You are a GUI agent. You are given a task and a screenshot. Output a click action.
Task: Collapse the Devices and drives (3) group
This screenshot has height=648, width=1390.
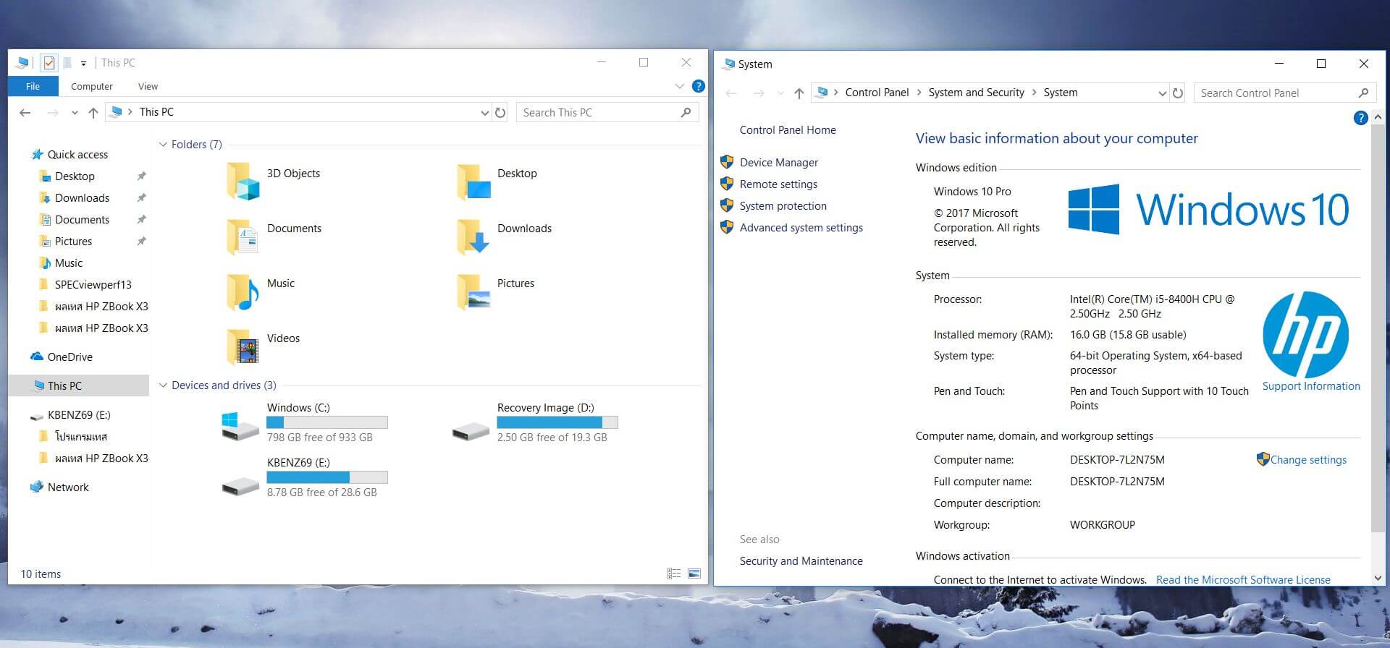[x=163, y=385]
